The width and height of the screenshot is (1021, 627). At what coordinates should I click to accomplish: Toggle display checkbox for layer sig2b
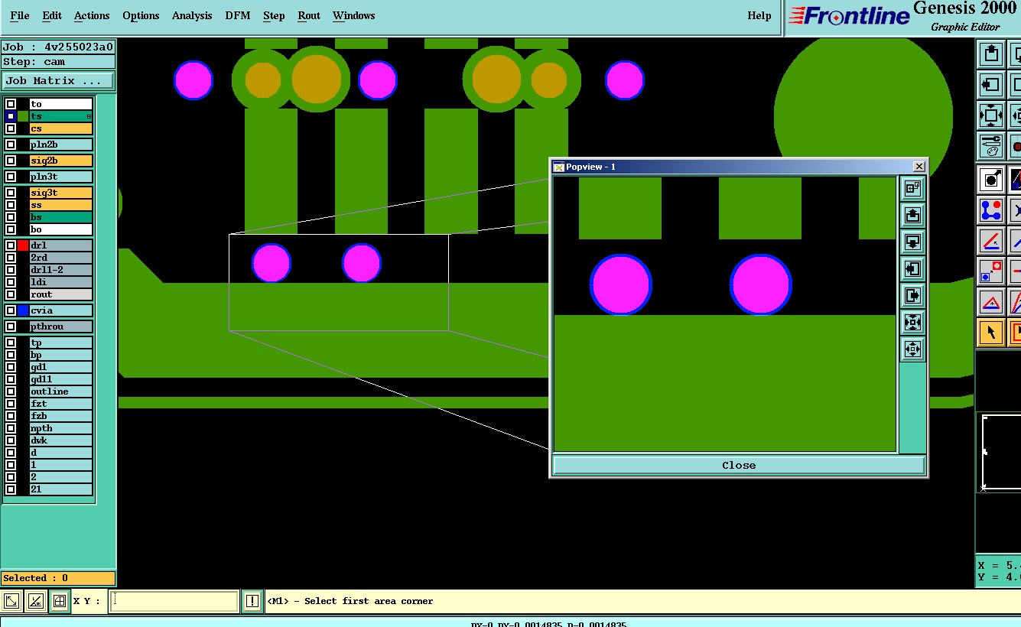coord(11,161)
